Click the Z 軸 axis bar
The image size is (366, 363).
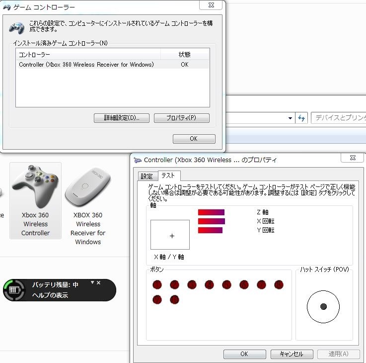(x=211, y=212)
